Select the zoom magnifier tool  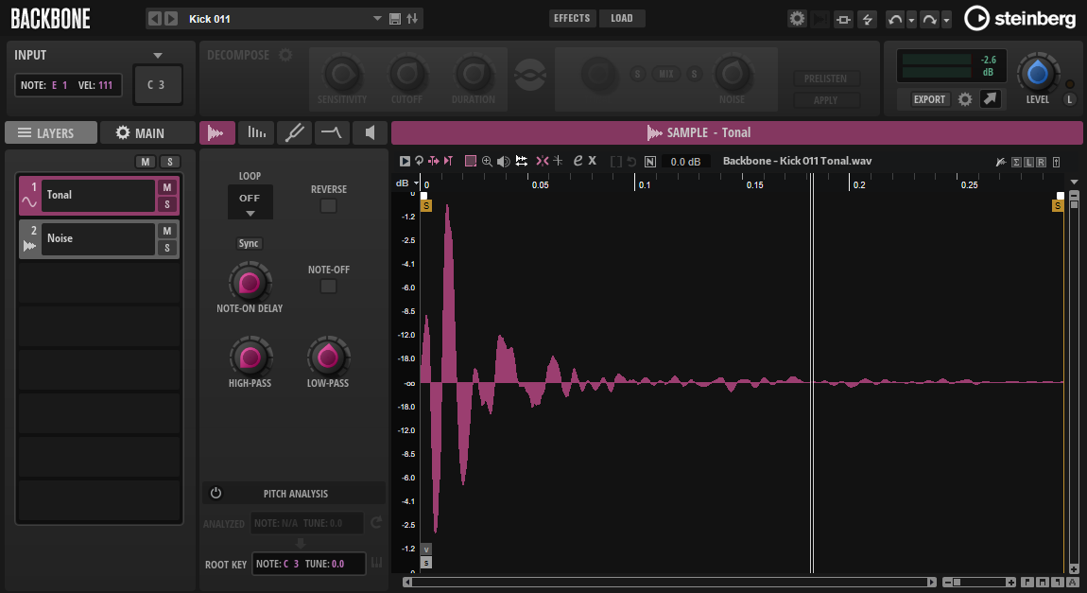pos(488,161)
